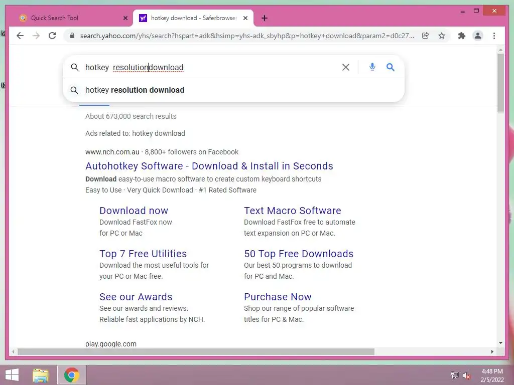Click the Chrome taskbar icon
Viewport: 514px width, 385px height.
[71, 375]
